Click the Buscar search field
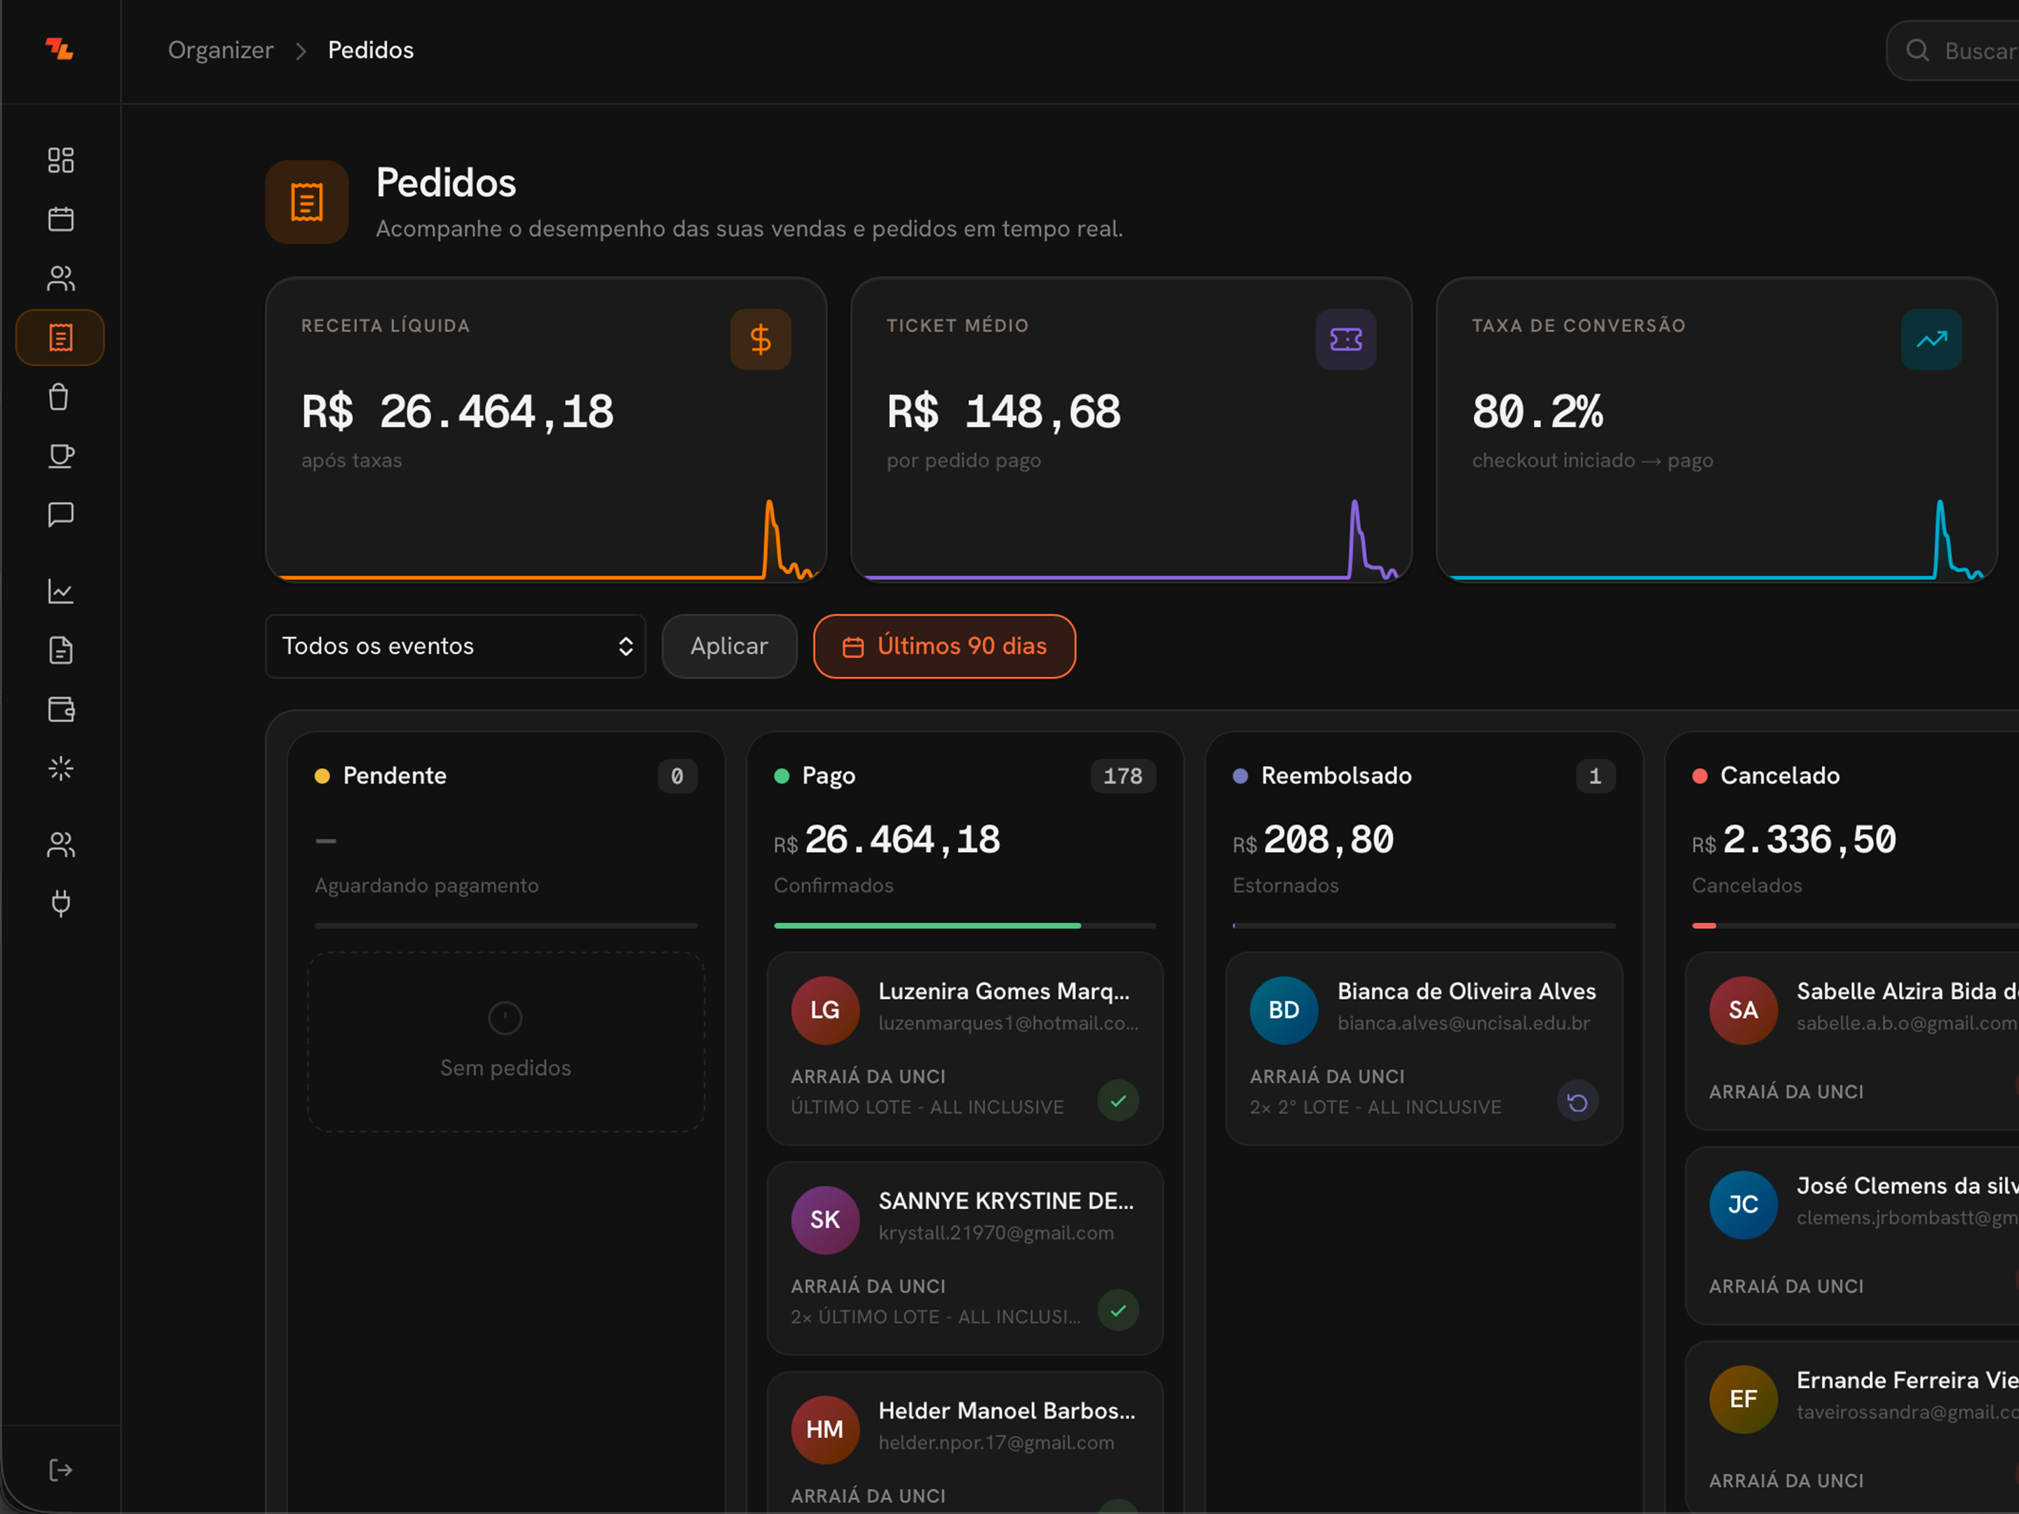Image resolution: width=2019 pixels, height=1514 pixels. pyautogui.click(x=1953, y=50)
